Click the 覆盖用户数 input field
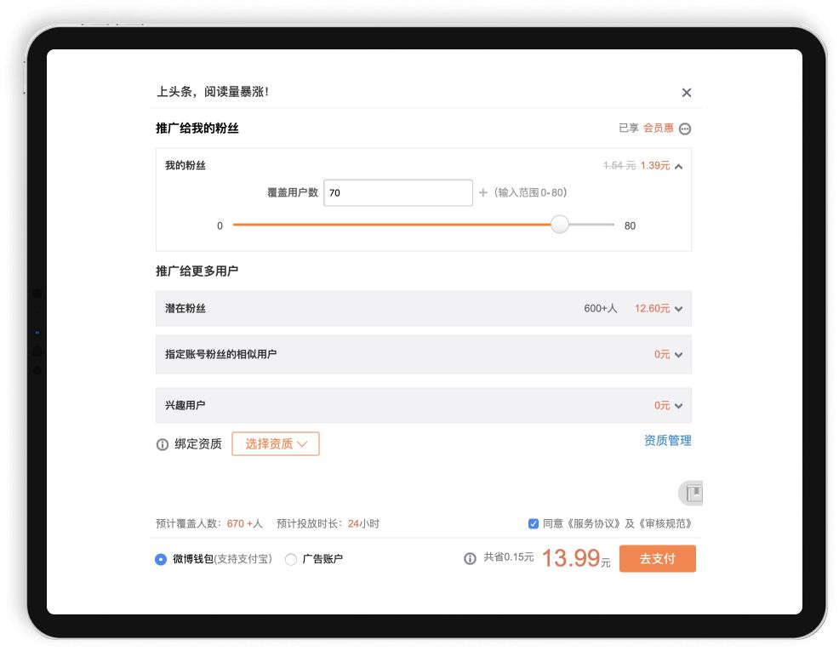 (397, 193)
